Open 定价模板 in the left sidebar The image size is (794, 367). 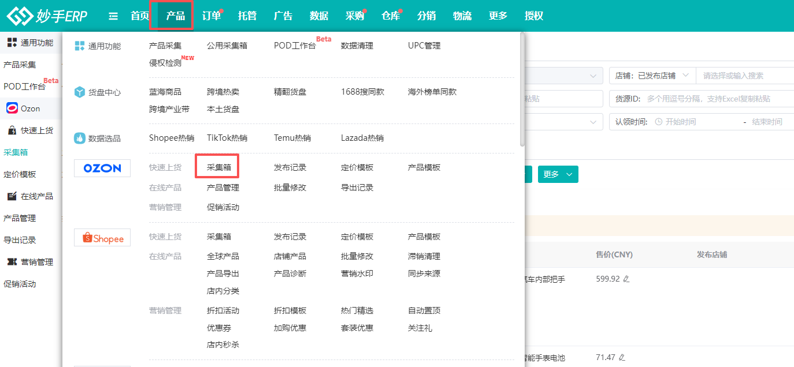click(20, 174)
